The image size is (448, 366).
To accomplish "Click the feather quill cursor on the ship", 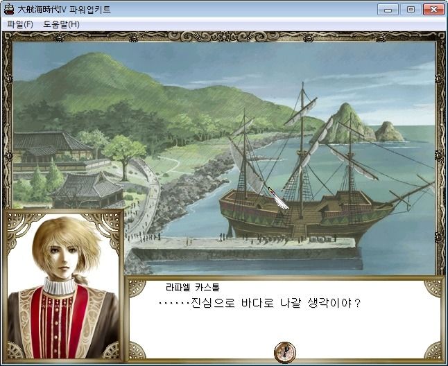I will [x=278, y=198].
